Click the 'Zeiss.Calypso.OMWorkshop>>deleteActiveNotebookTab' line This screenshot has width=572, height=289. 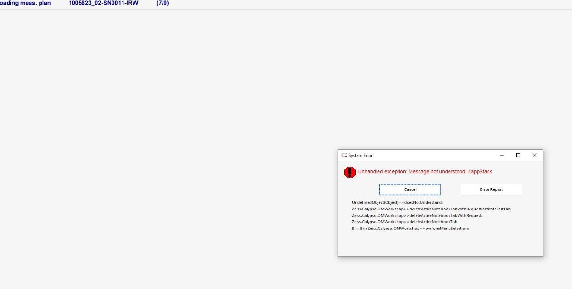404,222
